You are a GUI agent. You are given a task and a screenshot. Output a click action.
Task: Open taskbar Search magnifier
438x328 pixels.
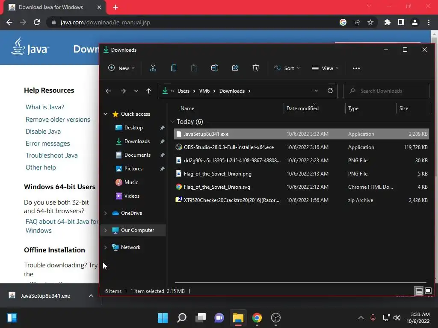pyautogui.click(x=182, y=318)
